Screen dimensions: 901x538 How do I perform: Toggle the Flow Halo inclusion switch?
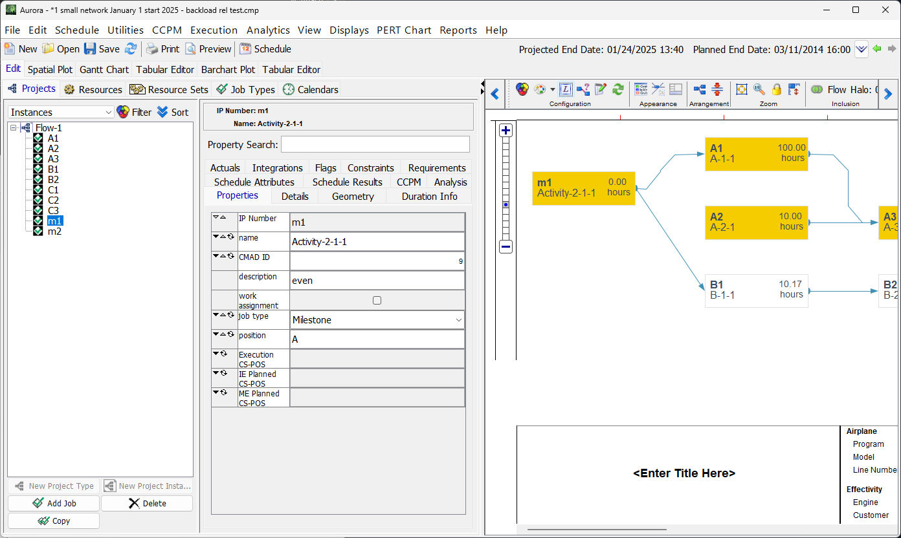tap(817, 90)
